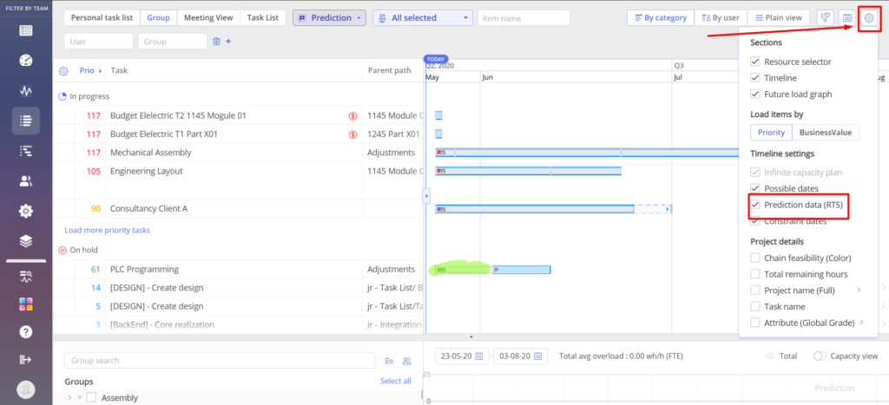This screenshot has height=405, width=889.
Task: Open the Prediction dropdown
Action: coord(329,17)
